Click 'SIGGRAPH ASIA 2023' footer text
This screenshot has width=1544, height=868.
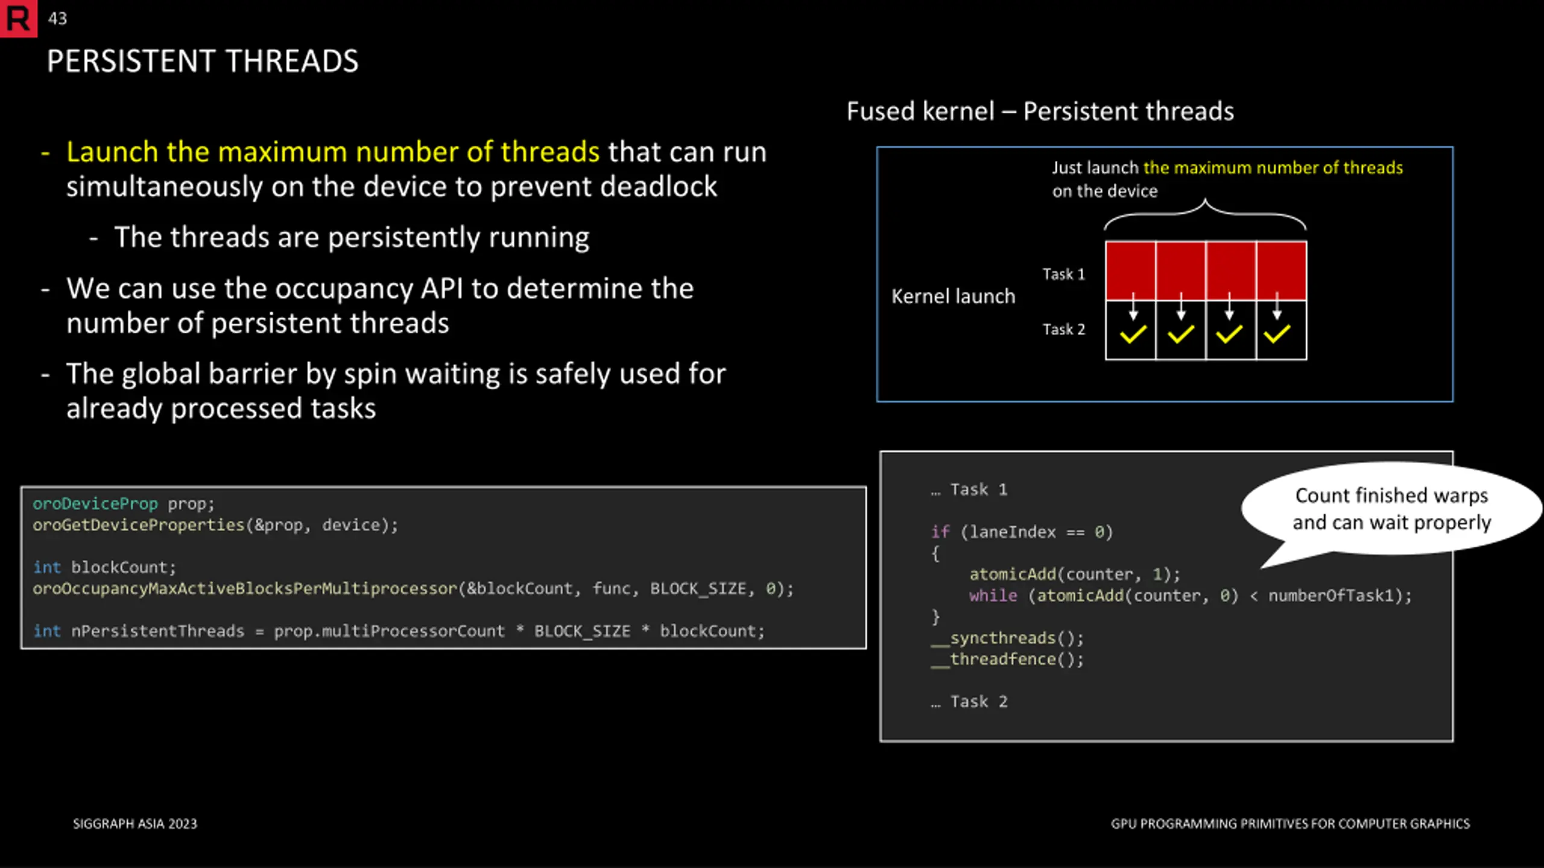[x=135, y=824]
